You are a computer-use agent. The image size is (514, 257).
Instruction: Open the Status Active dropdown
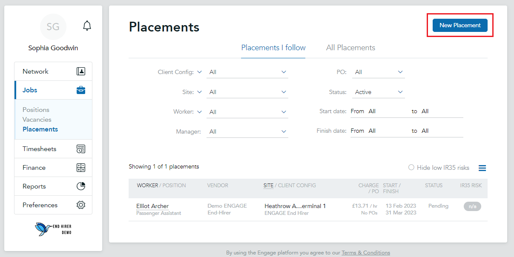point(379,92)
